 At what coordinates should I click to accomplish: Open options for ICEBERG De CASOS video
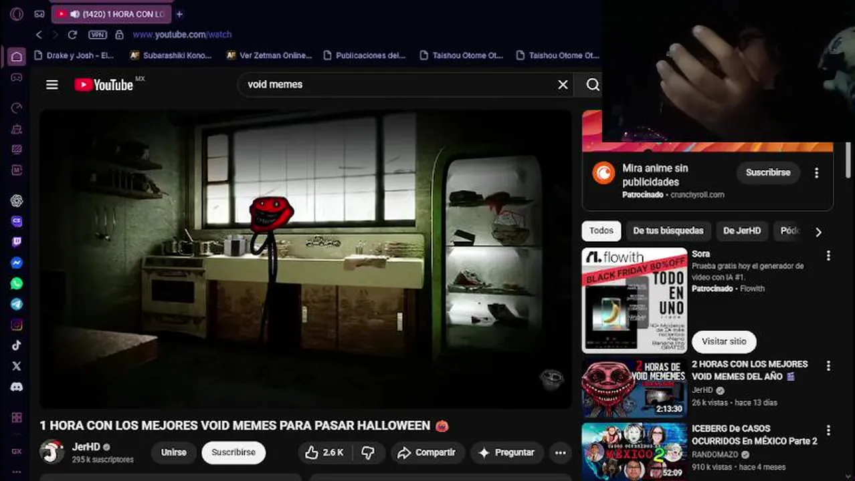pos(828,430)
